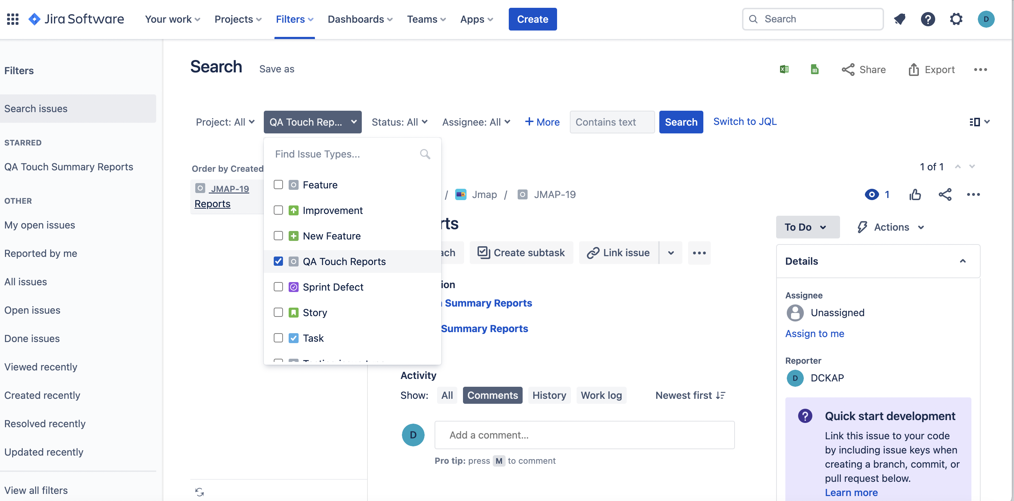Refresh search results icon
Viewport: 1014px width, 501px height.
(200, 491)
